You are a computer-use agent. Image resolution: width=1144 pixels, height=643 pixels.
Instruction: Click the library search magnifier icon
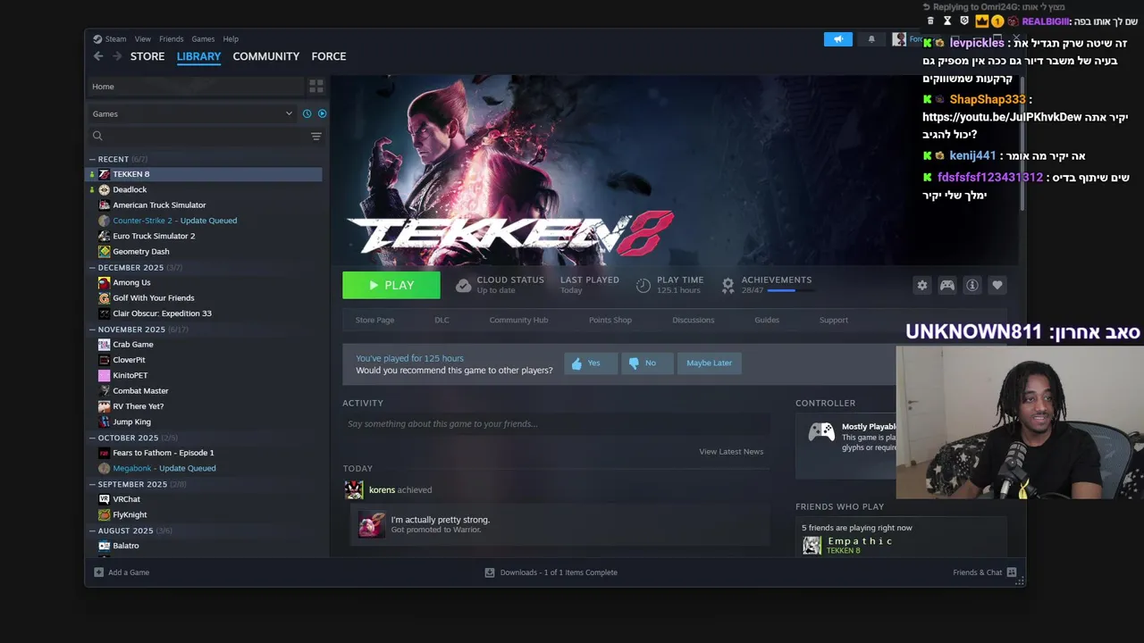97,136
